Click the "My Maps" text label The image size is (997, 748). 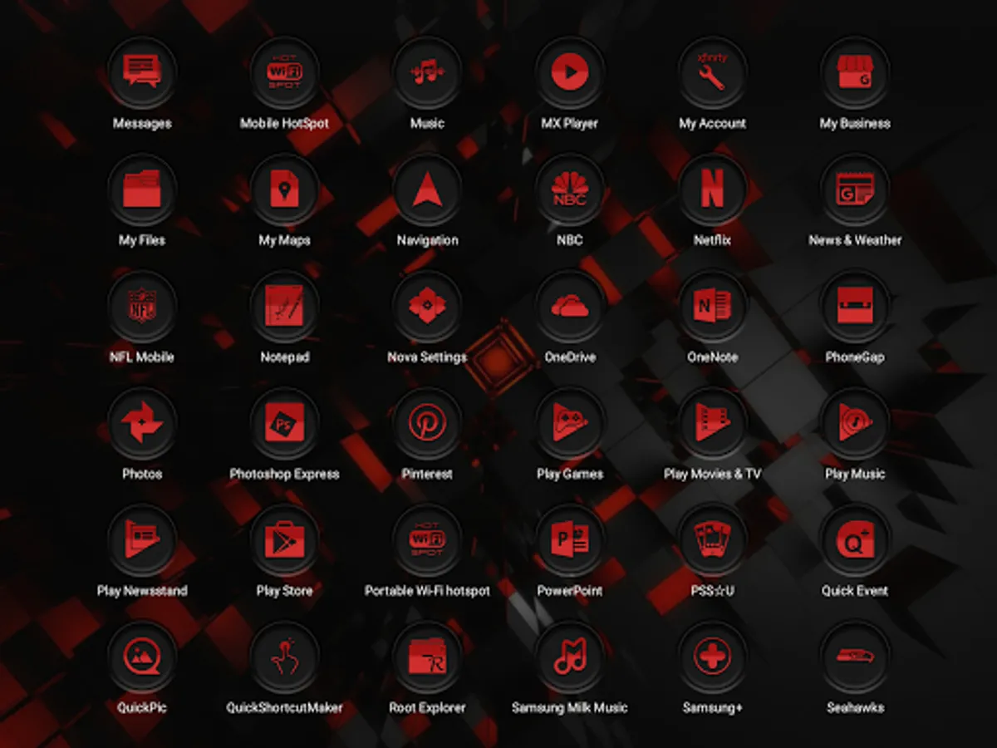(285, 241)
